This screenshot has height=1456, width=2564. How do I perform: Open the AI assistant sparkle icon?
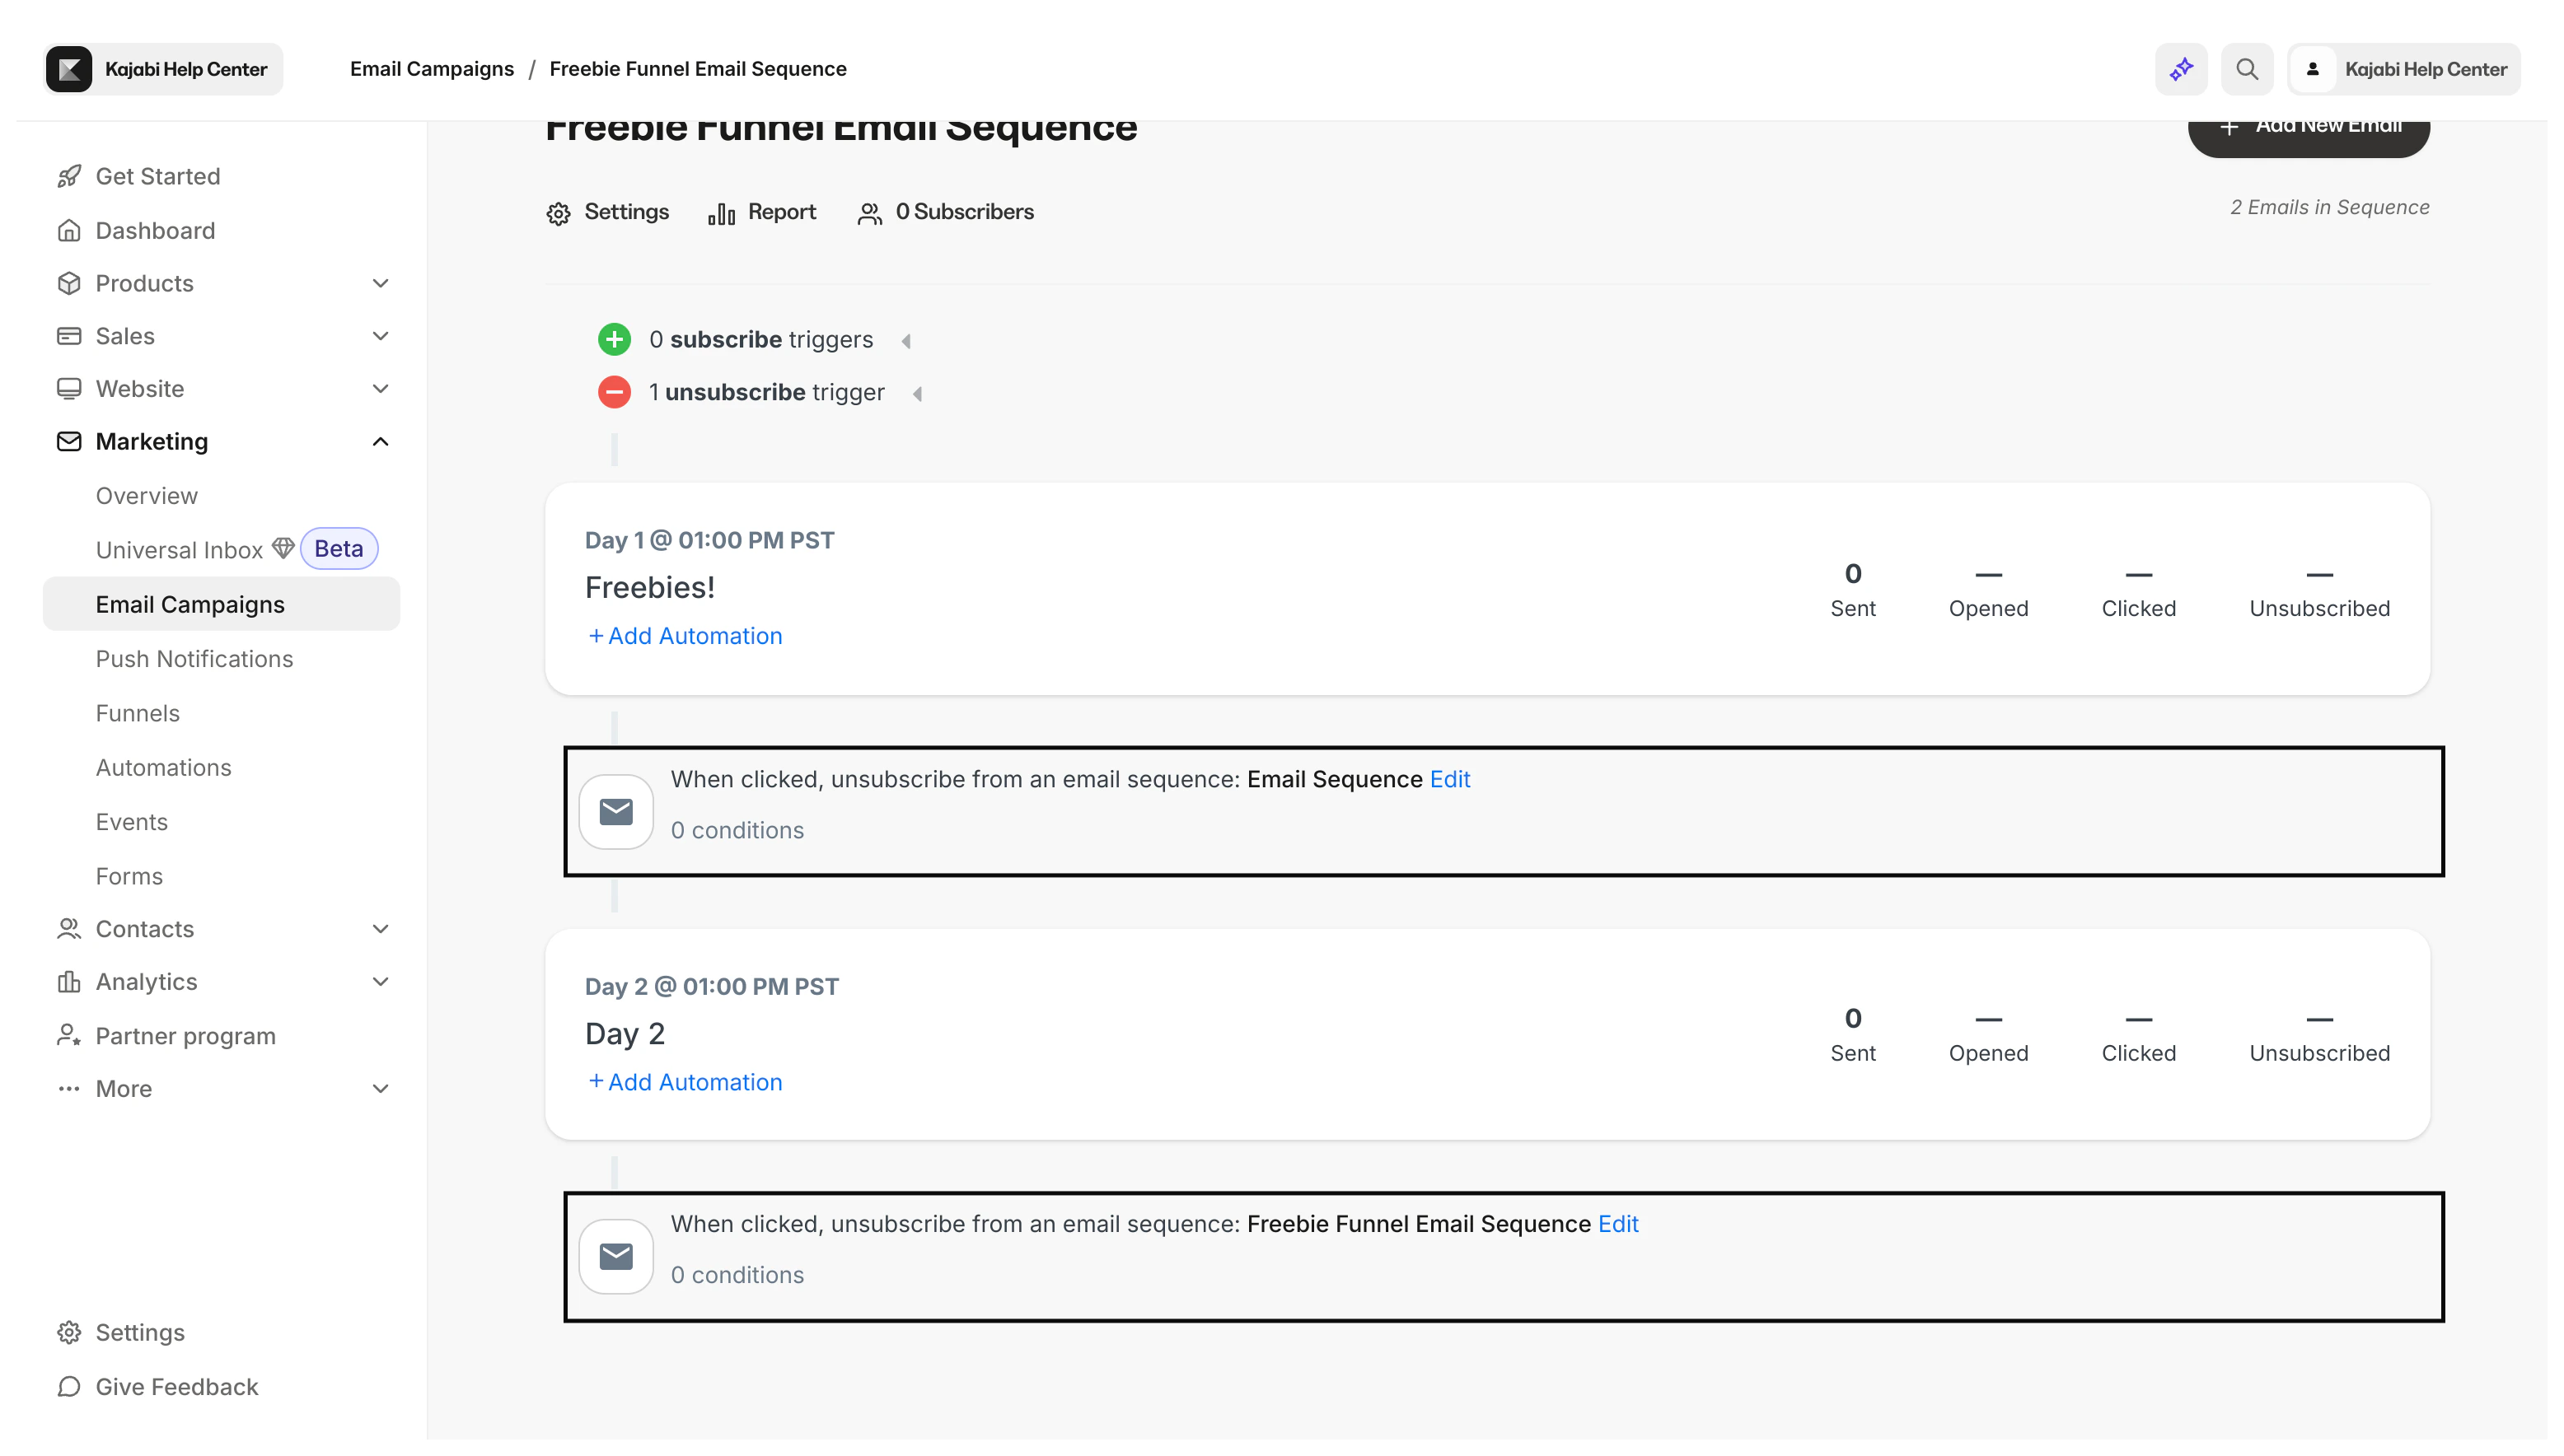2181,68
